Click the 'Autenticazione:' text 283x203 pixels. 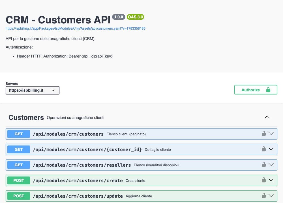(x=19, y=47)
